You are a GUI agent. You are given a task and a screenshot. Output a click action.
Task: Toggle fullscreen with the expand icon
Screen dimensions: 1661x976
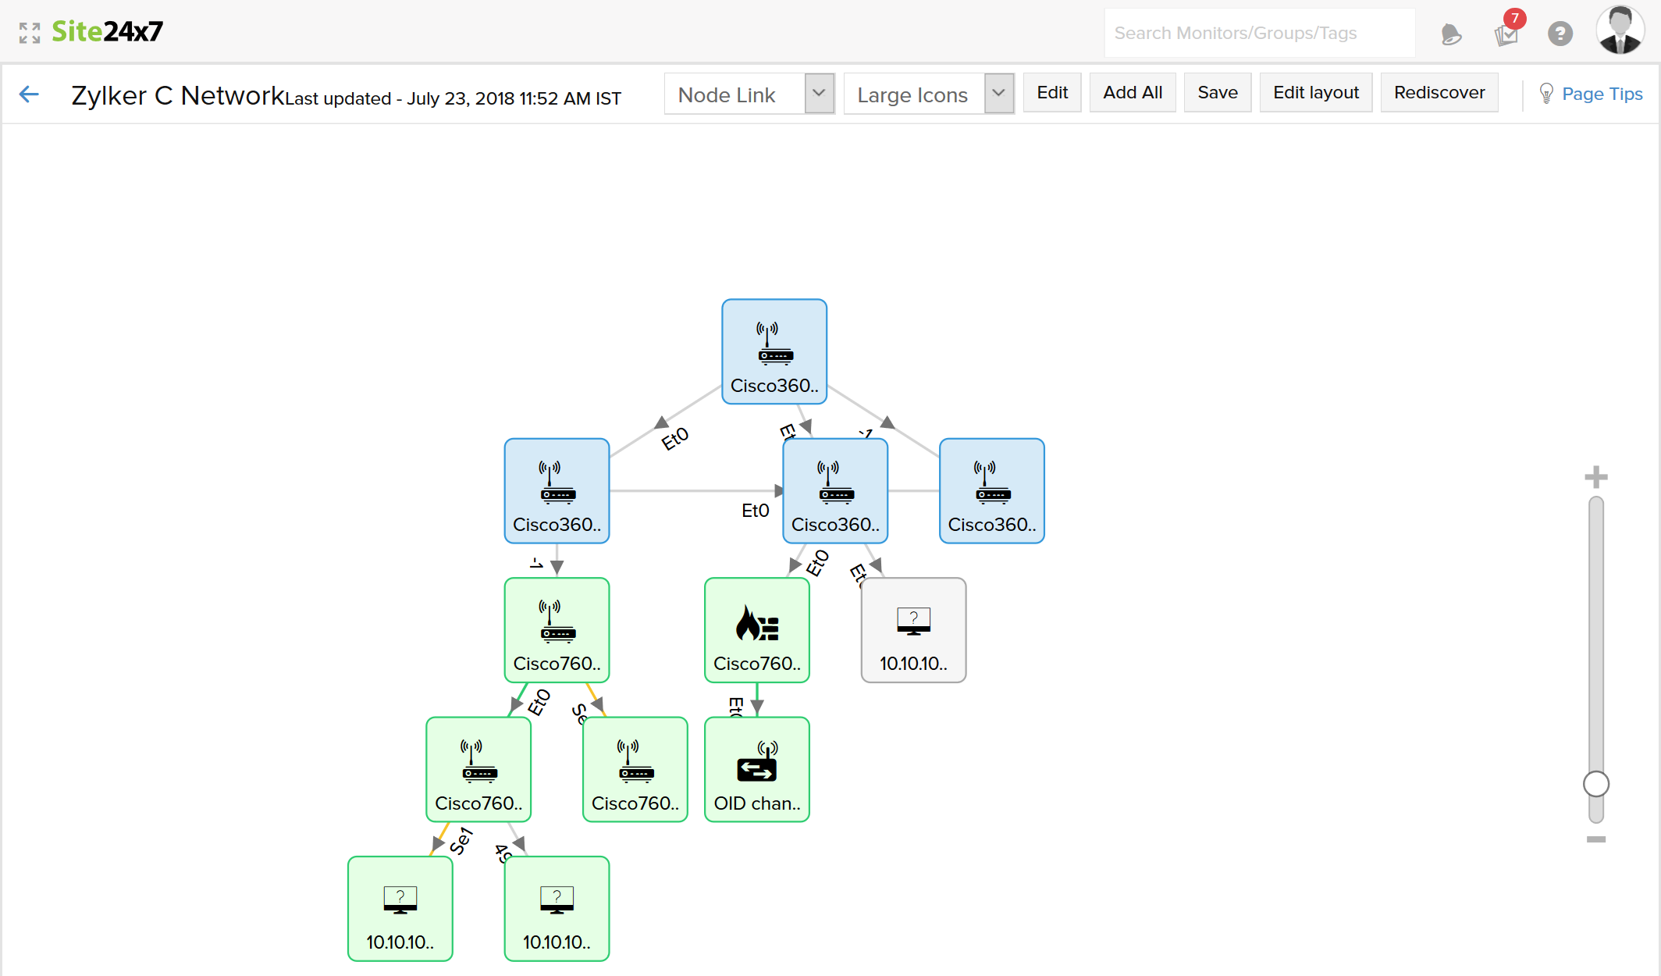[x=30, y=33]
